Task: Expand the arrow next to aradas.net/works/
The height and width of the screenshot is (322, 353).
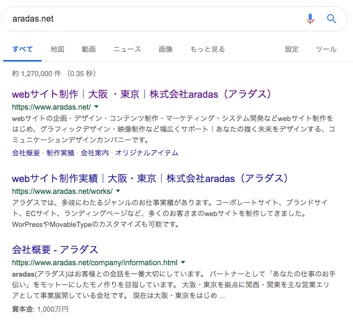Action: tap(118, 191)
